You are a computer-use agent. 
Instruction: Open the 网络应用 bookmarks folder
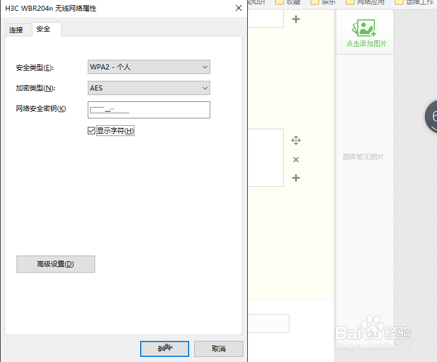tap(365, 2)
